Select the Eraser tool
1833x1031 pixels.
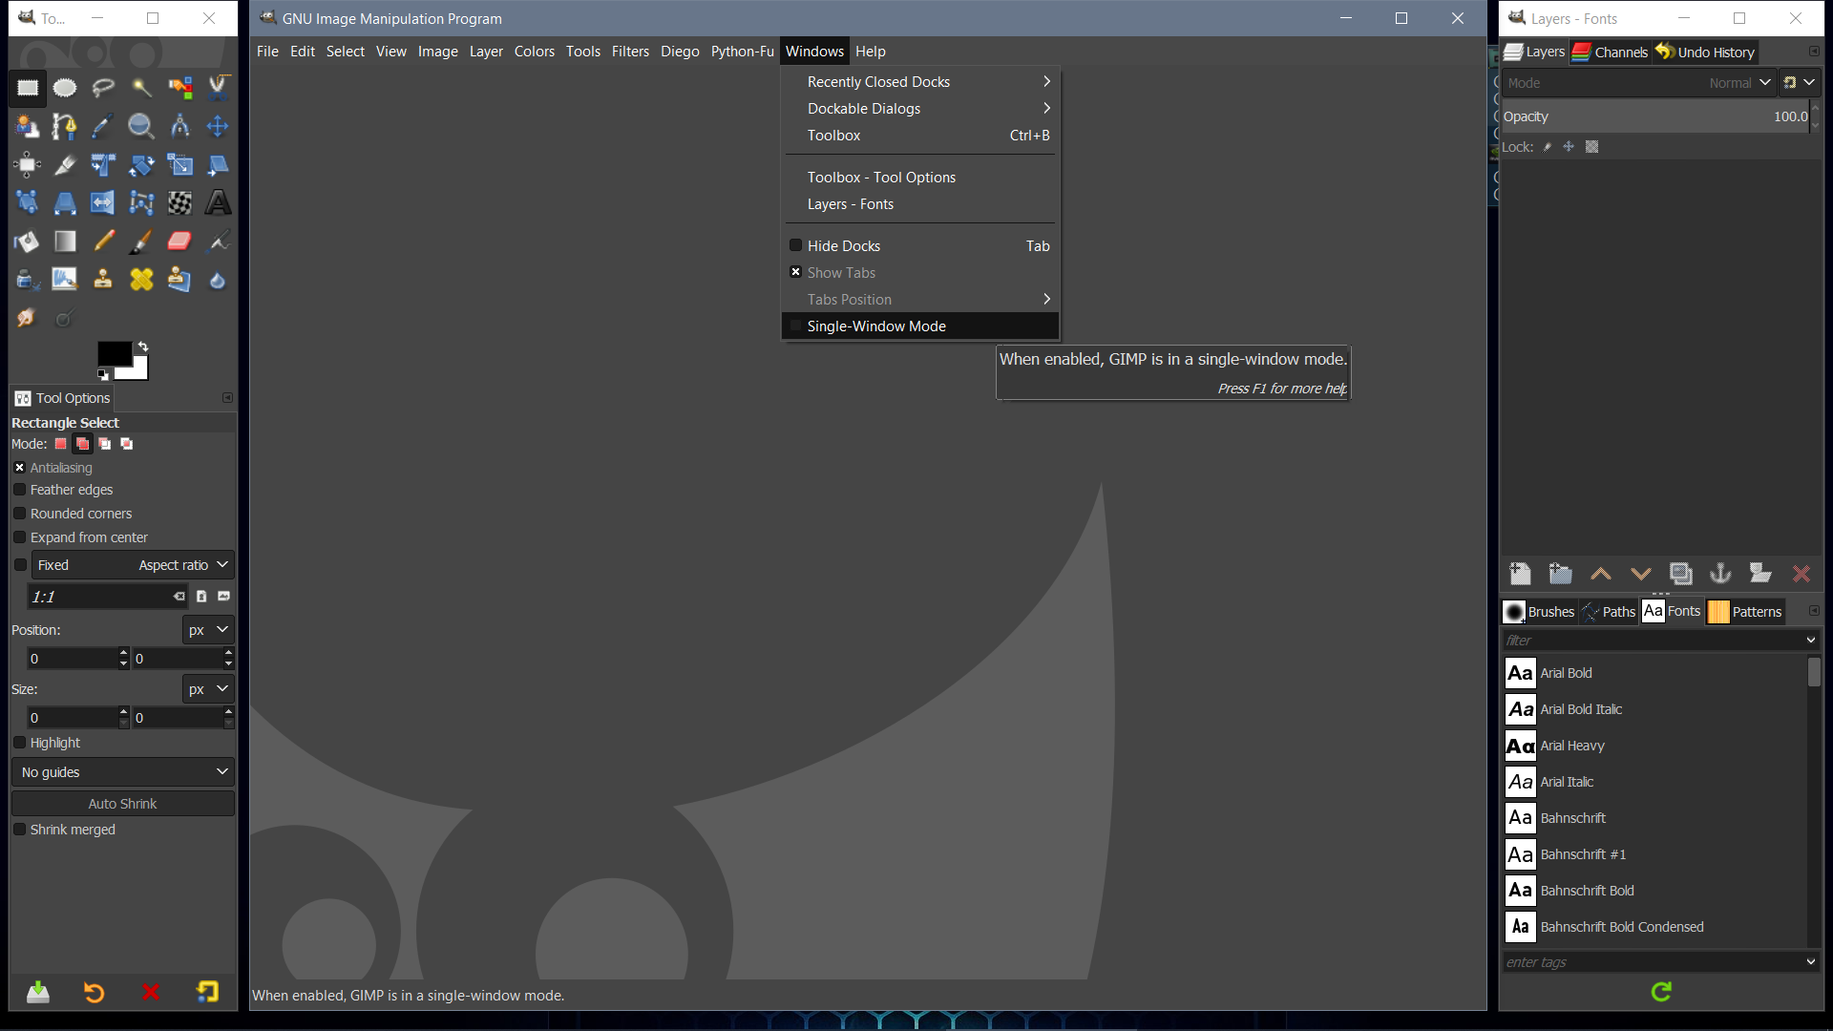point(179,242)
